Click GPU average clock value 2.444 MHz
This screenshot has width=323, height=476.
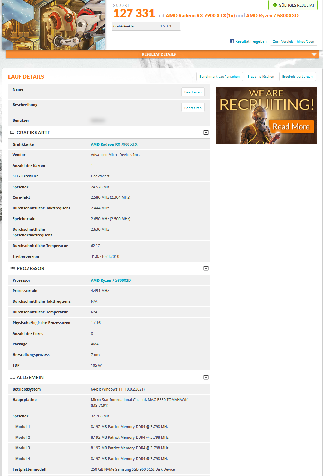pyautogui.click(x=100, y=208)
